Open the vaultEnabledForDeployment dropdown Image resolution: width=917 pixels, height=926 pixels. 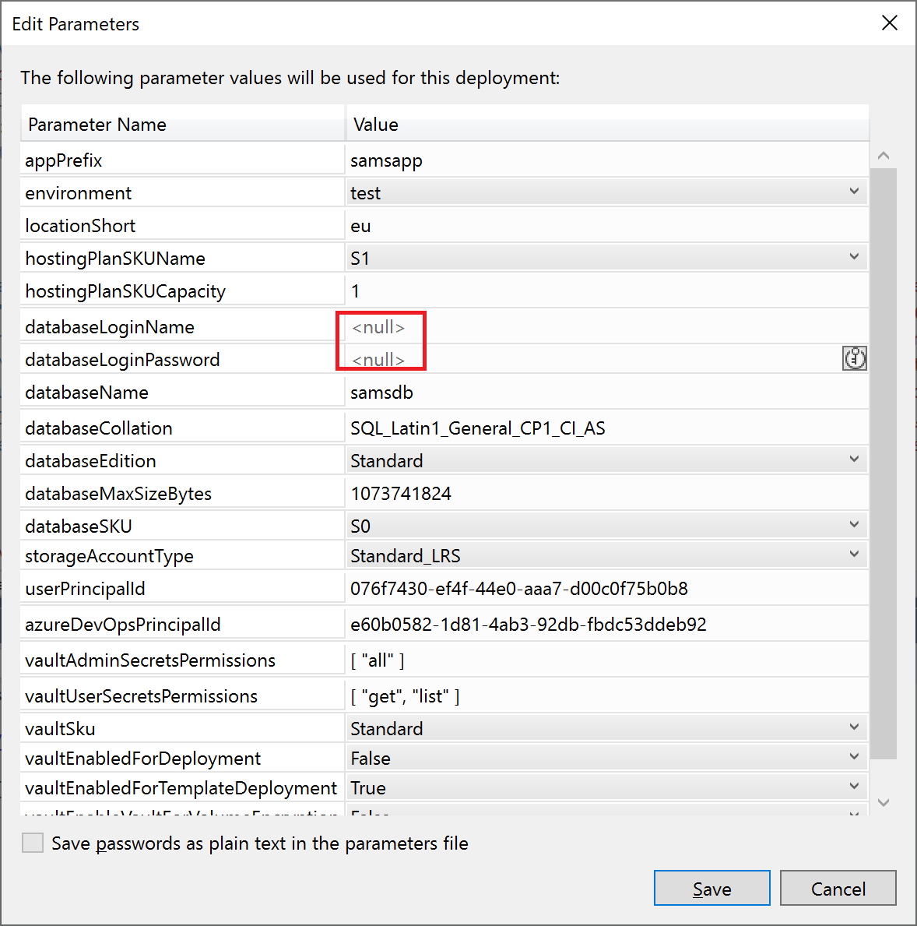(854, 758)
